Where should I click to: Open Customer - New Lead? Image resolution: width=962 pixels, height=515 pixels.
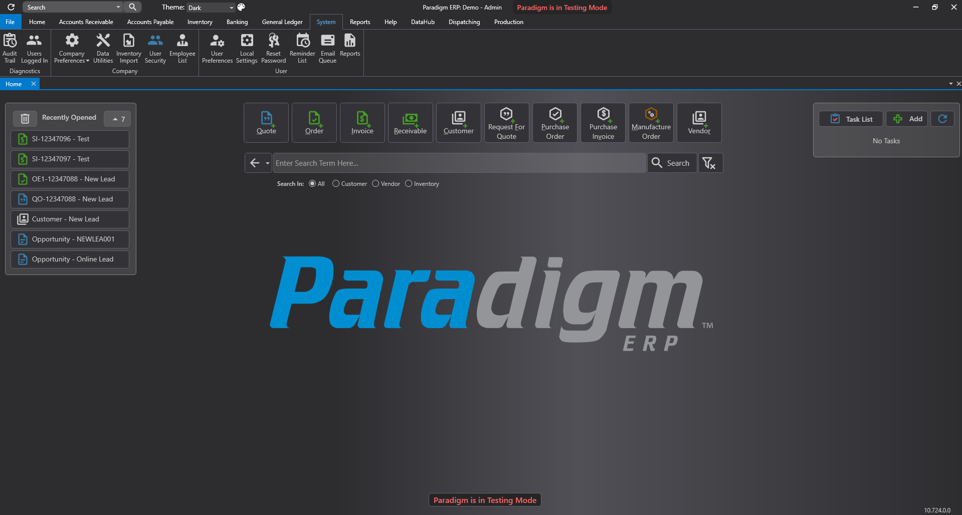point(70,219)
